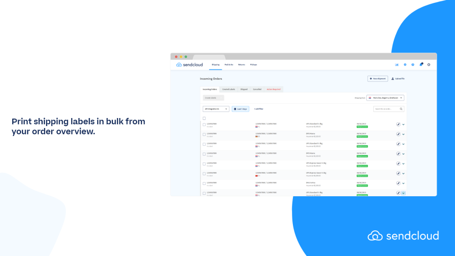
Task: Edit the DHL ForYou order with pencil icon
Action: [x=398, y=183]
